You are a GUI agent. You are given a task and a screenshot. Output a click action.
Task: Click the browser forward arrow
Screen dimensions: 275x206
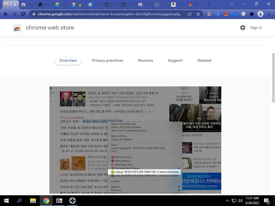pyautogui.click(x=15, y=14)
